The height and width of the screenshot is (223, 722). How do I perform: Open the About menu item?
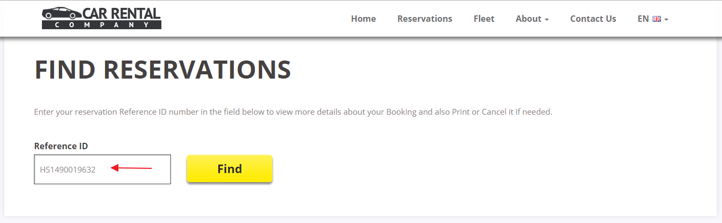532,19
